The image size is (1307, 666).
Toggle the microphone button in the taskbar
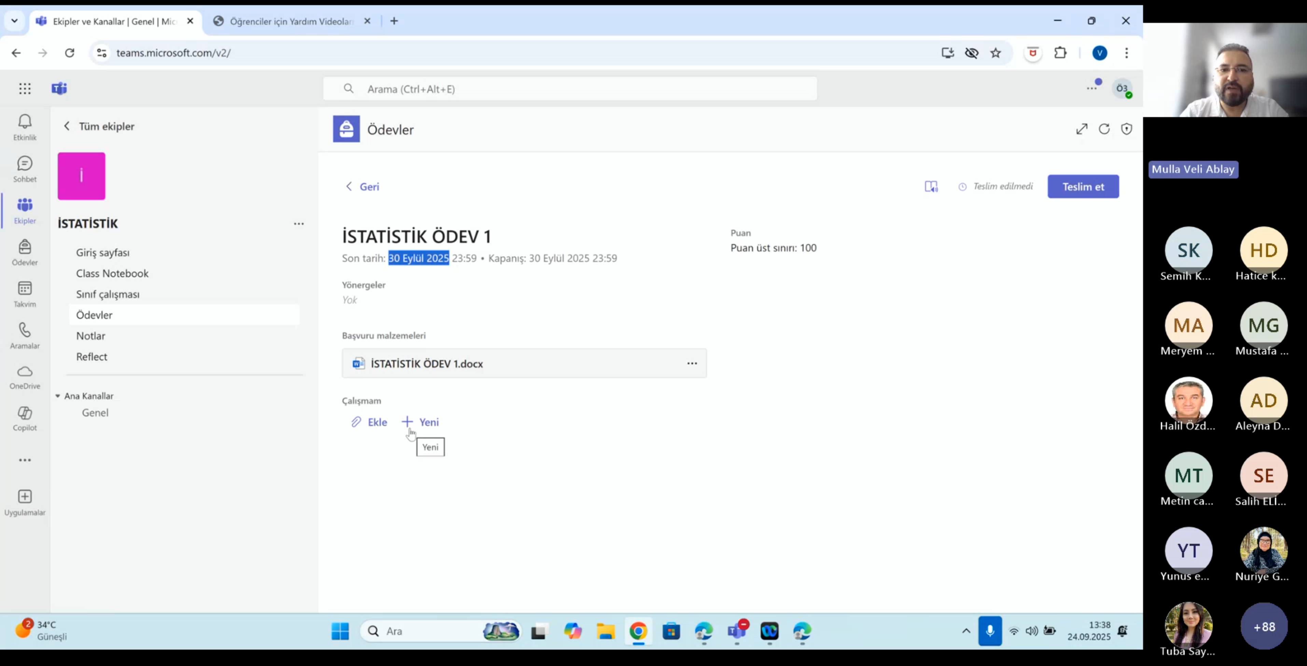[x=990, y=630]
